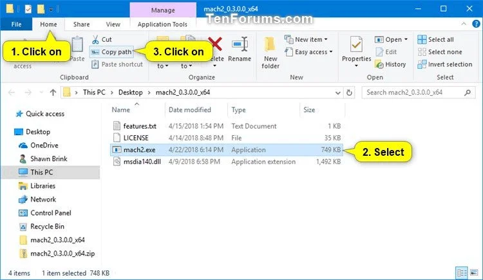Switch to the View tab
483x280 pixels.
pyautogui.click(x=113, y=24)
